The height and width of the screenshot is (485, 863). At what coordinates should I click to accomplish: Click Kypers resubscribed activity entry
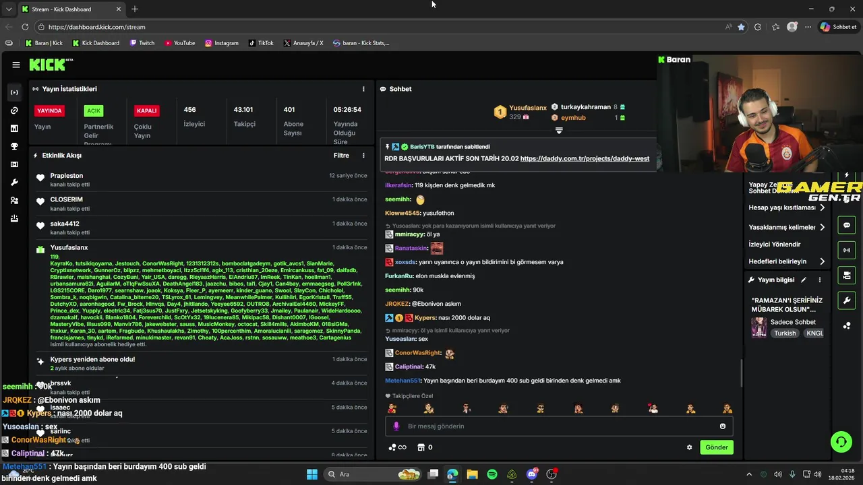(x=202, y=364)
